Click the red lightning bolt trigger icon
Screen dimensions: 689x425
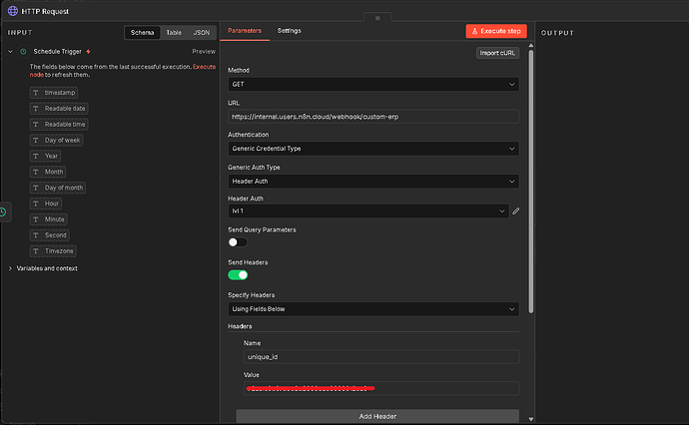pos(88,51)
